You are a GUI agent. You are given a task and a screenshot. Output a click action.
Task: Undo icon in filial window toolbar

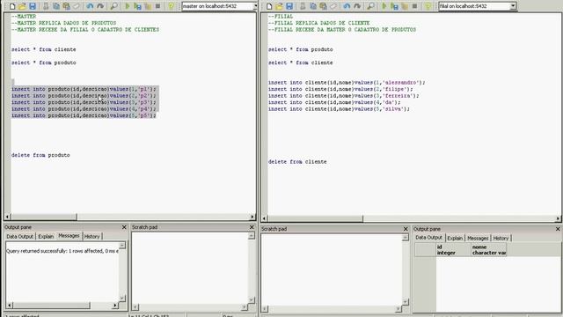pos(347,6)
